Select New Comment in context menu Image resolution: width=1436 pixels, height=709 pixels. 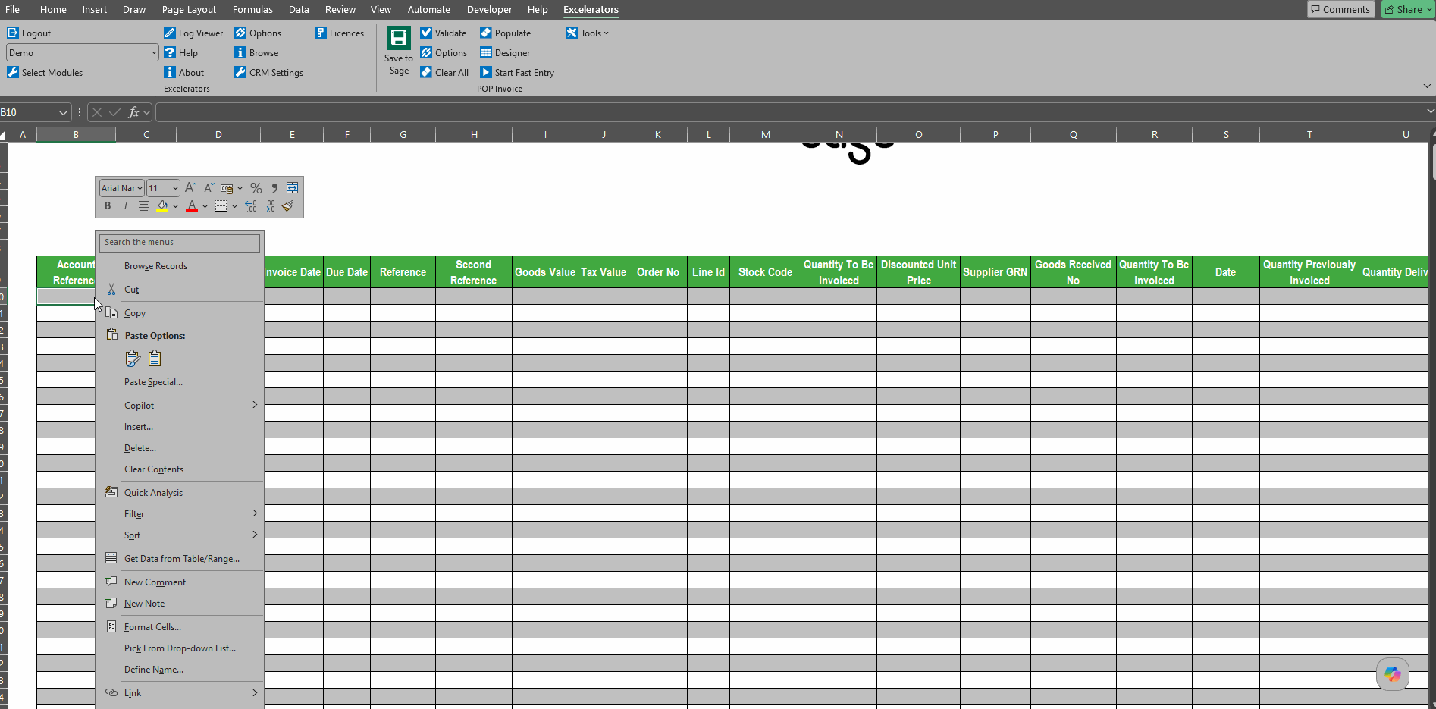155,582
